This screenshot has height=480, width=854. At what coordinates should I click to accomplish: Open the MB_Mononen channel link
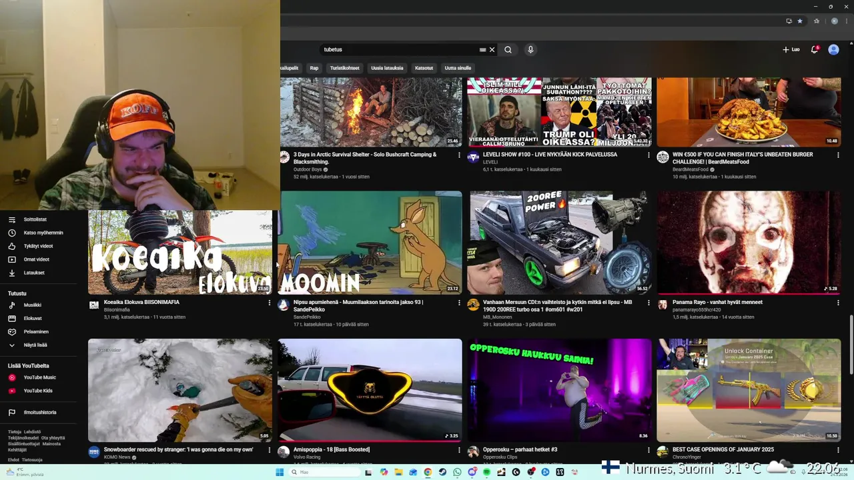498,317
